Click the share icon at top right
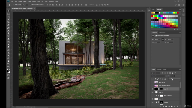The width and height of the screenshot is (192, 108). point(184,5)
